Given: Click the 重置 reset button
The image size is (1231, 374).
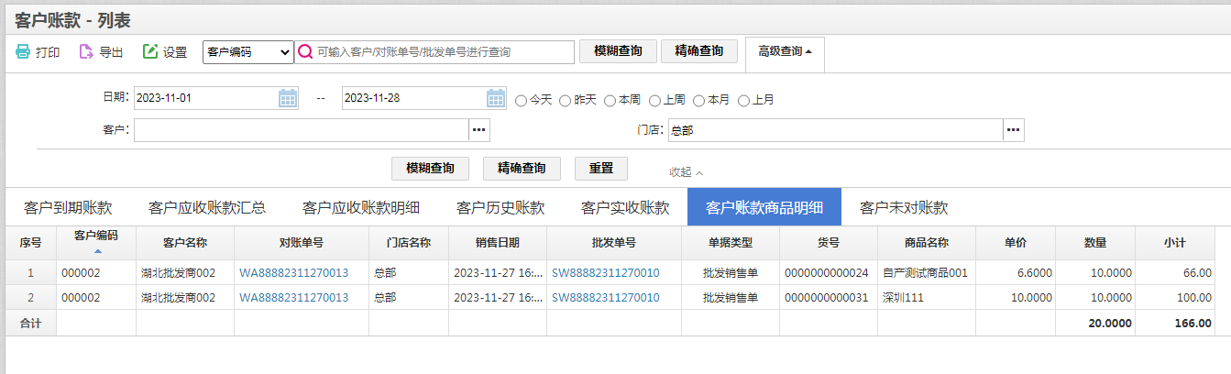Looking at the screenshot, I should point(601,169).
